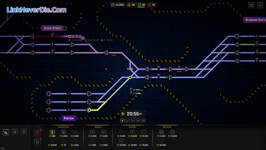
Task: Select the 10,000 building icon
Action: [172, 132]
